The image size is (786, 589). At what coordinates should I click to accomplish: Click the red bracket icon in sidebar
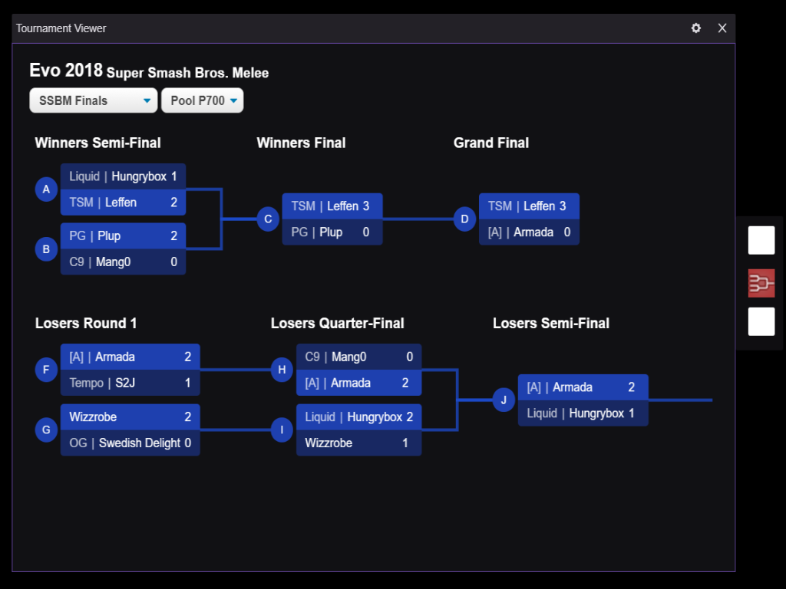click(x=761, y=283)
